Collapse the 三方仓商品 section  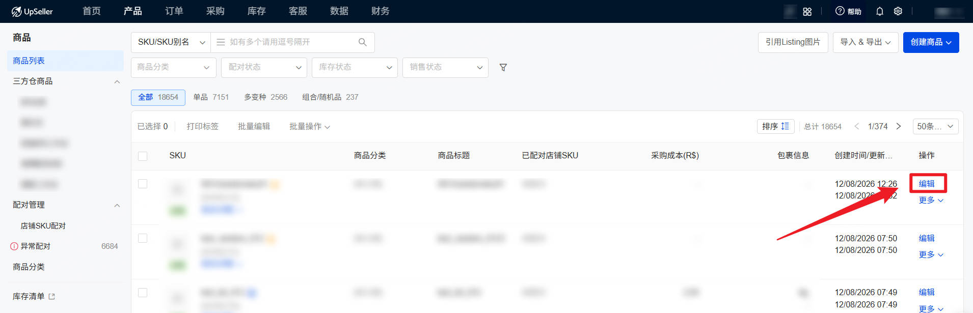coord(117,81)
